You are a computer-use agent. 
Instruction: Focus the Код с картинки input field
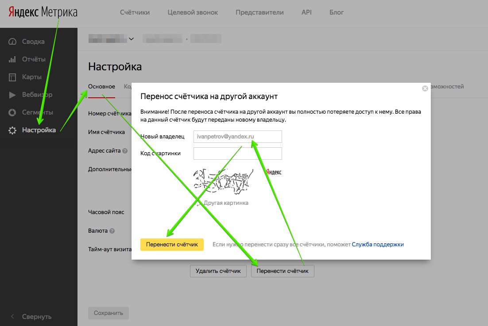coord(238,153)
